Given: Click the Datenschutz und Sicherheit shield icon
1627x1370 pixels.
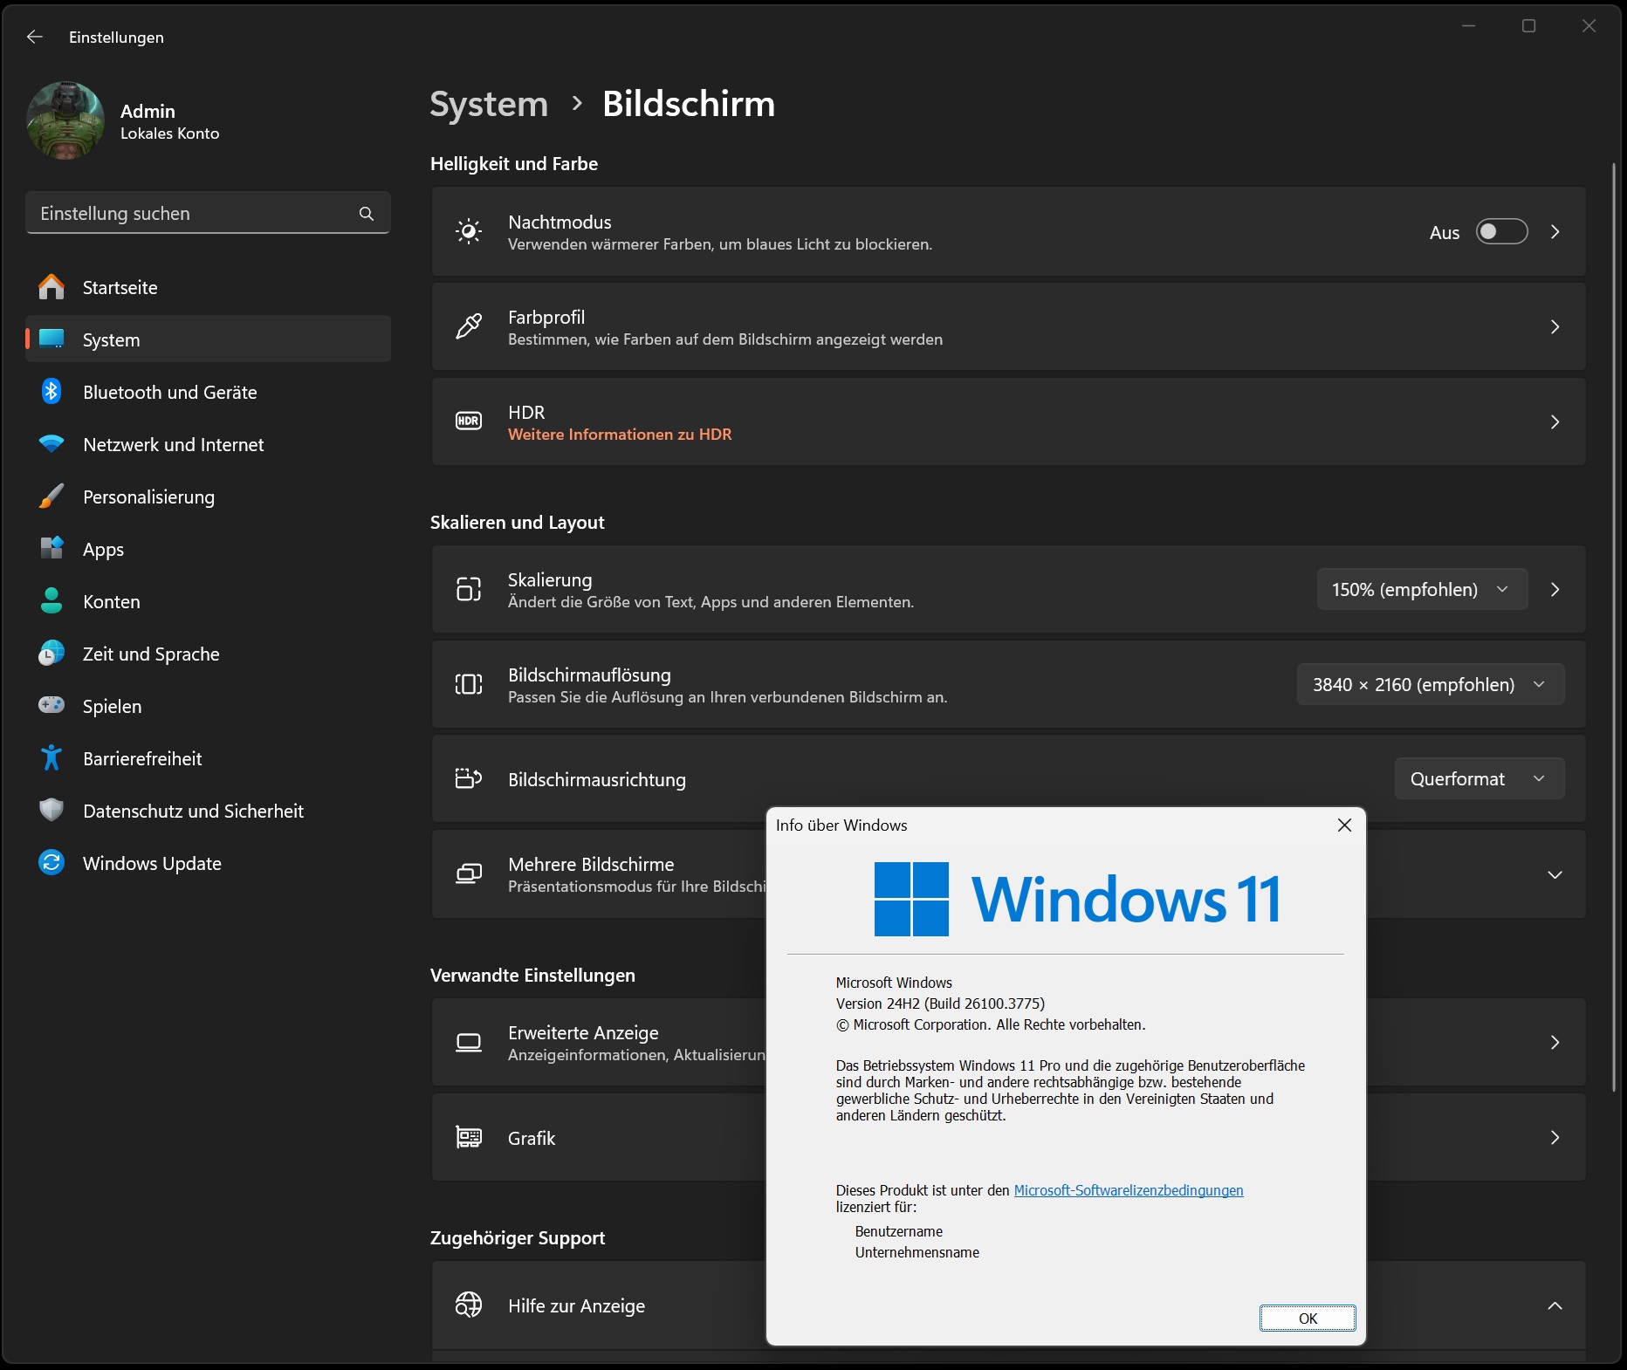Looking at the screenshot, I should pyautogui.click(x=51, y=811).
